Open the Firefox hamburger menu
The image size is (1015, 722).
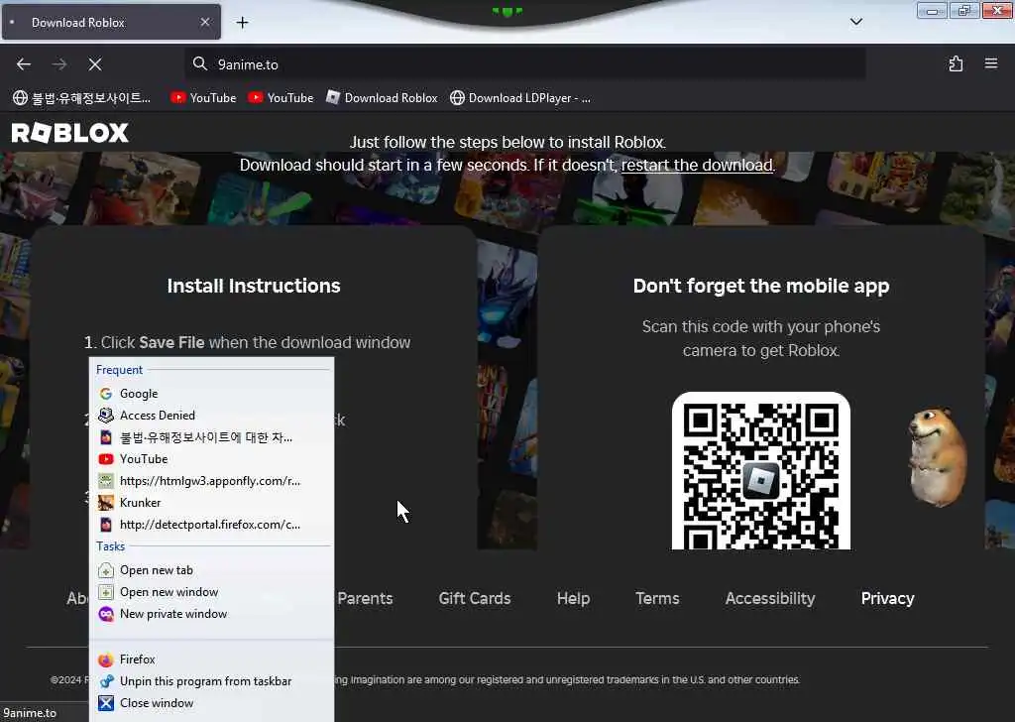(x=991, y=63)
